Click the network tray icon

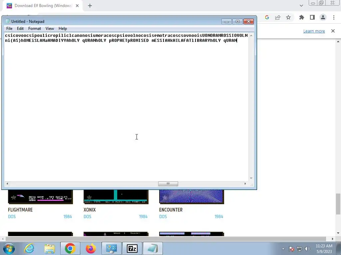299,249
